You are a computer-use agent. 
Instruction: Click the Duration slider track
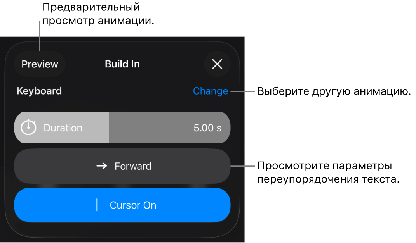[122, 128]
